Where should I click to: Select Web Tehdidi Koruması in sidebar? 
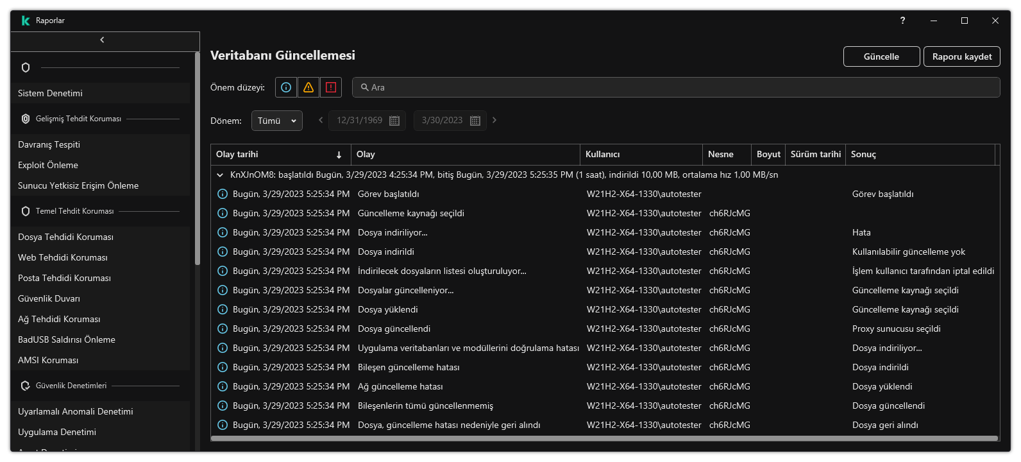[63, 257]
